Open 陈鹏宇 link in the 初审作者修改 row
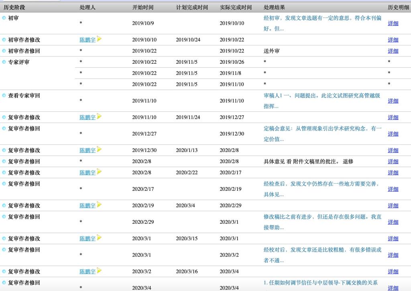Viewport: 411px width, 291px height. pos(87,40)
